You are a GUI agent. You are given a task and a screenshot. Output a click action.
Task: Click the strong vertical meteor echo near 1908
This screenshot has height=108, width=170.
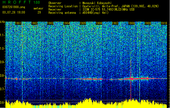coord(131,80)
